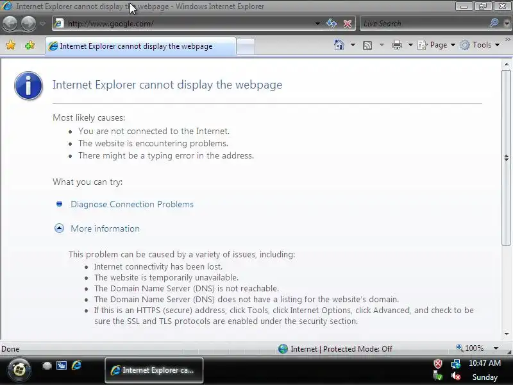Click the muted volume tray icon
The height and width of the screenshot is (385, 513).
[x=456, y=377]
